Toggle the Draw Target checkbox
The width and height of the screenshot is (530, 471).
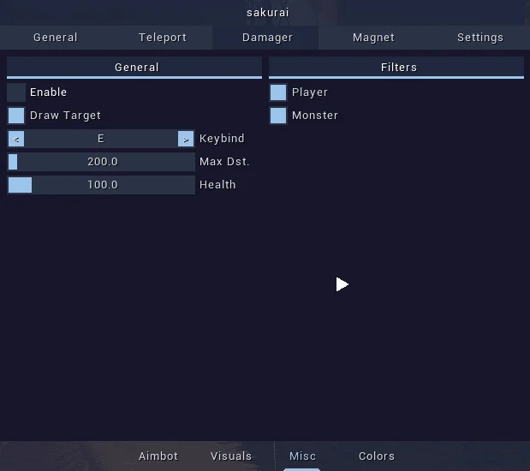pos(16,116)
